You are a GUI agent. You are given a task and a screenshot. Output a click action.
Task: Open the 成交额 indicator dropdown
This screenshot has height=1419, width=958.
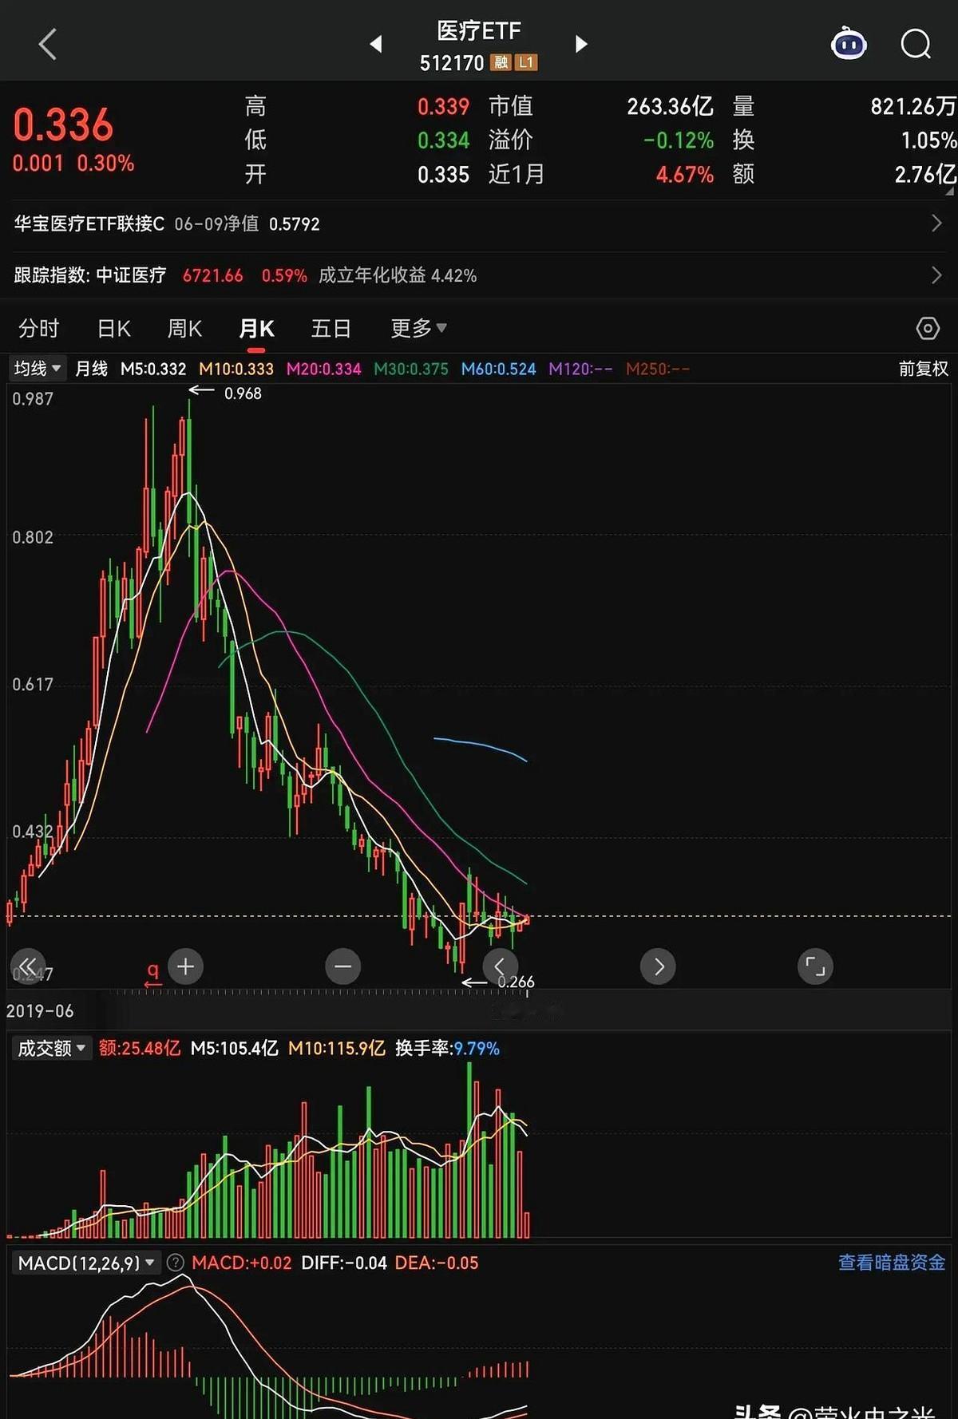tap(51, 1048)
